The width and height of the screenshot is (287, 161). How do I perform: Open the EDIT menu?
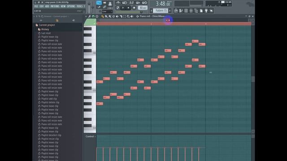coord(42,6)
